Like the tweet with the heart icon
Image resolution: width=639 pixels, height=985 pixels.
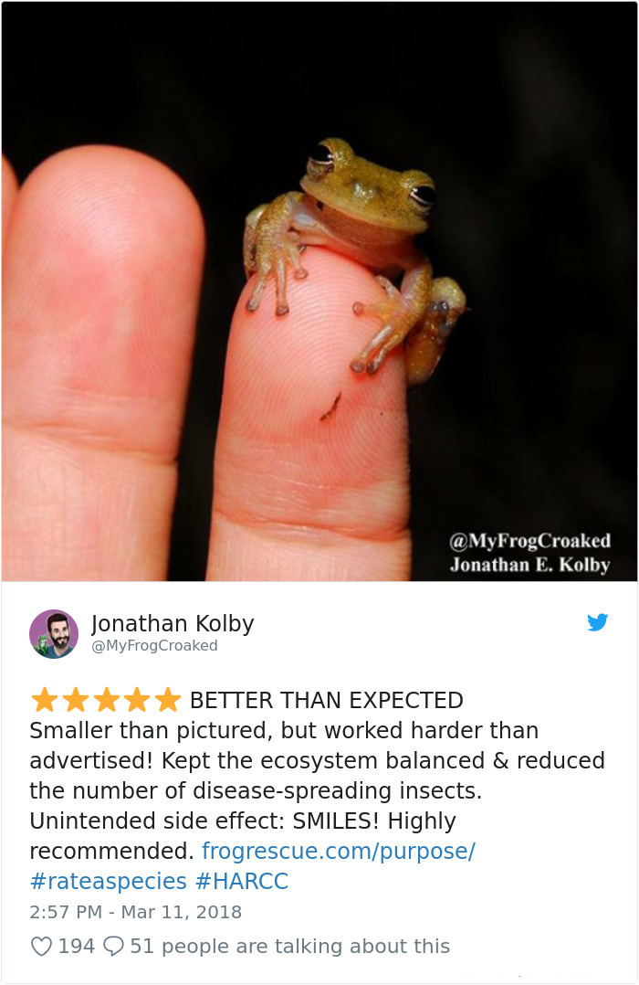41,946
